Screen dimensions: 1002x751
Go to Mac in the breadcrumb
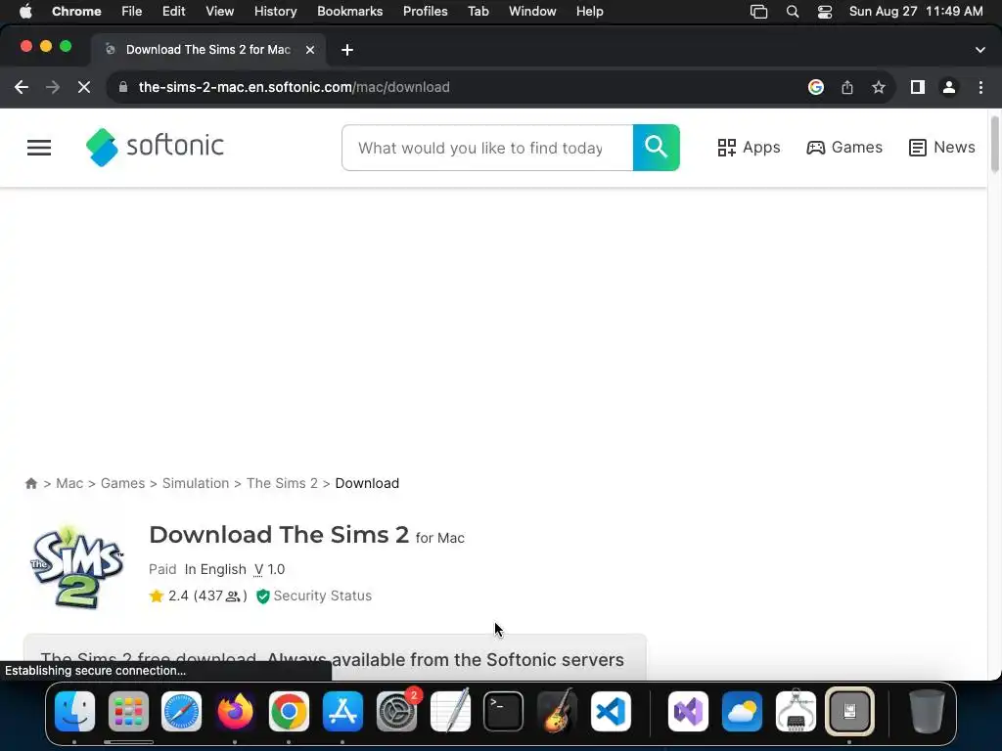pyautogui.click(x=69, y=483)
